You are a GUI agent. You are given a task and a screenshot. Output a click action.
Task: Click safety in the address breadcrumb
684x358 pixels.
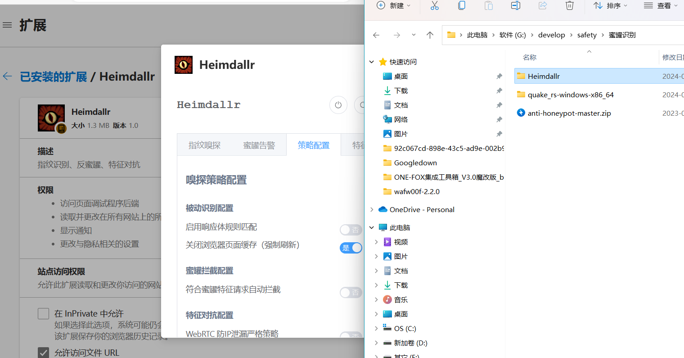coord(587,35)
